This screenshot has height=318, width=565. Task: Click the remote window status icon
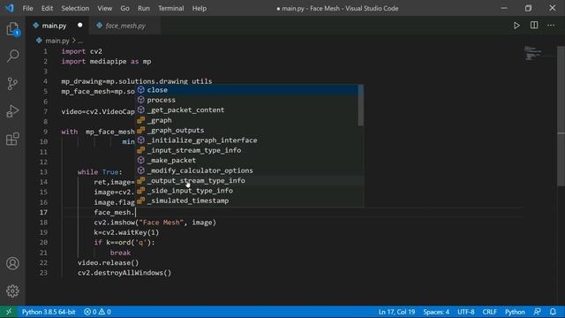pyautogui.click(x=9, y=312)
